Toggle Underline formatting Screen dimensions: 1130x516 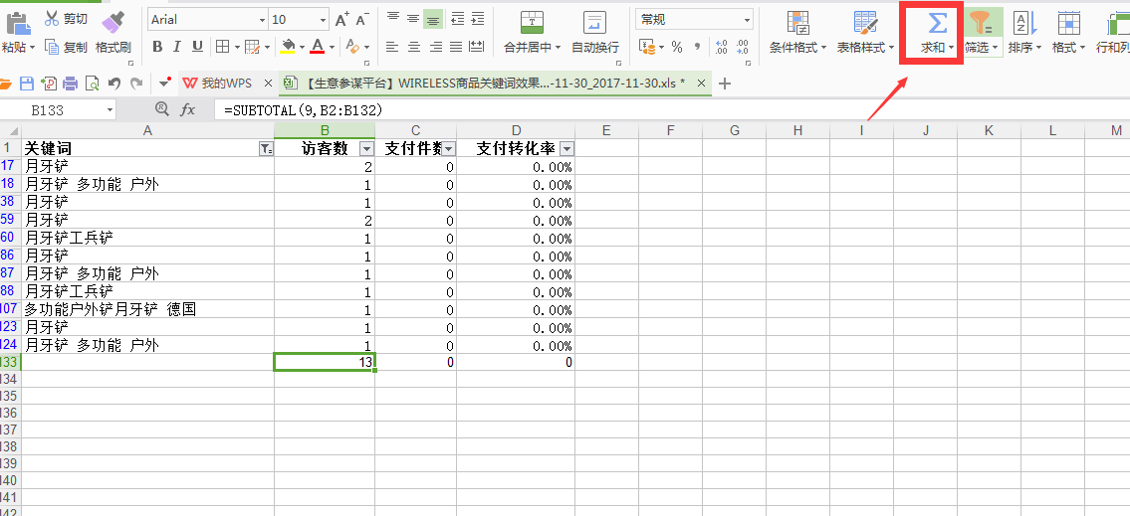(197, 47)
